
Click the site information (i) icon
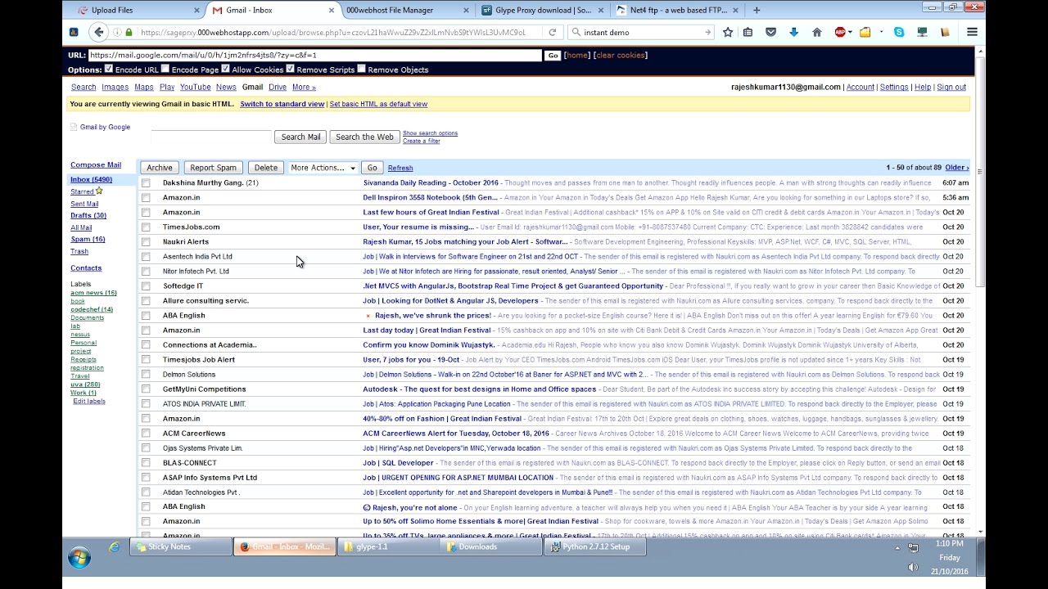pyautogui.click(x=117, y=32)
